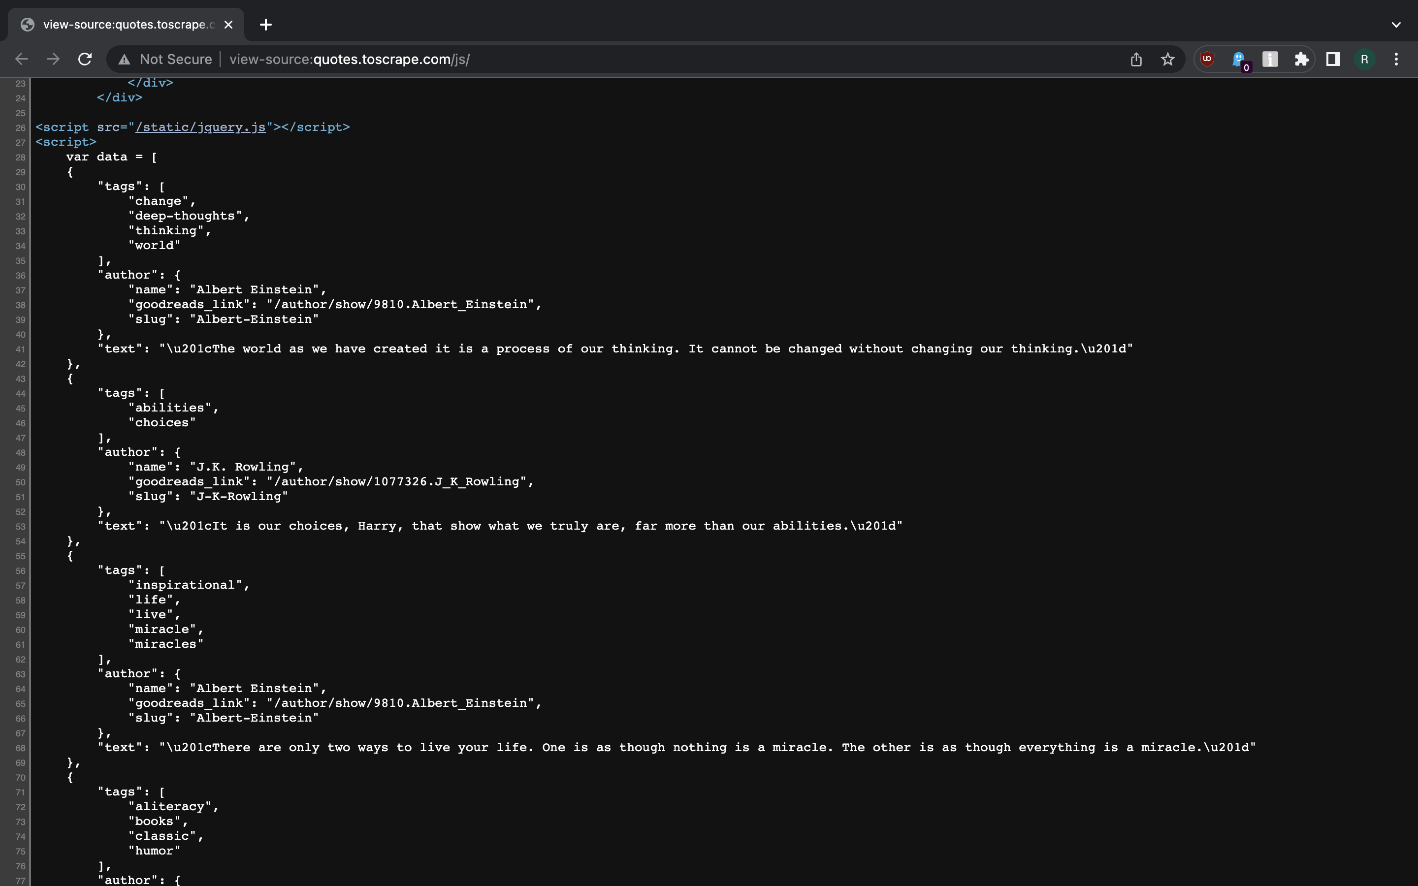Toggle the browser side panel
1418x886 pixels.
click(x=1333, y=59)
